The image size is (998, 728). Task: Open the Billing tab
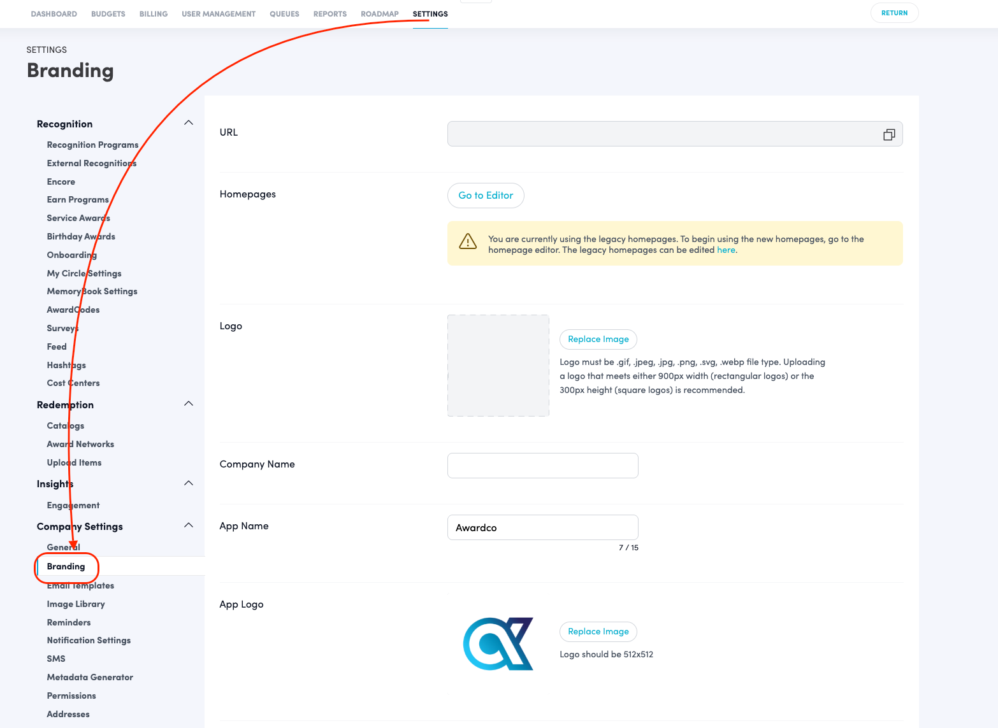click(x=153, y=14)
